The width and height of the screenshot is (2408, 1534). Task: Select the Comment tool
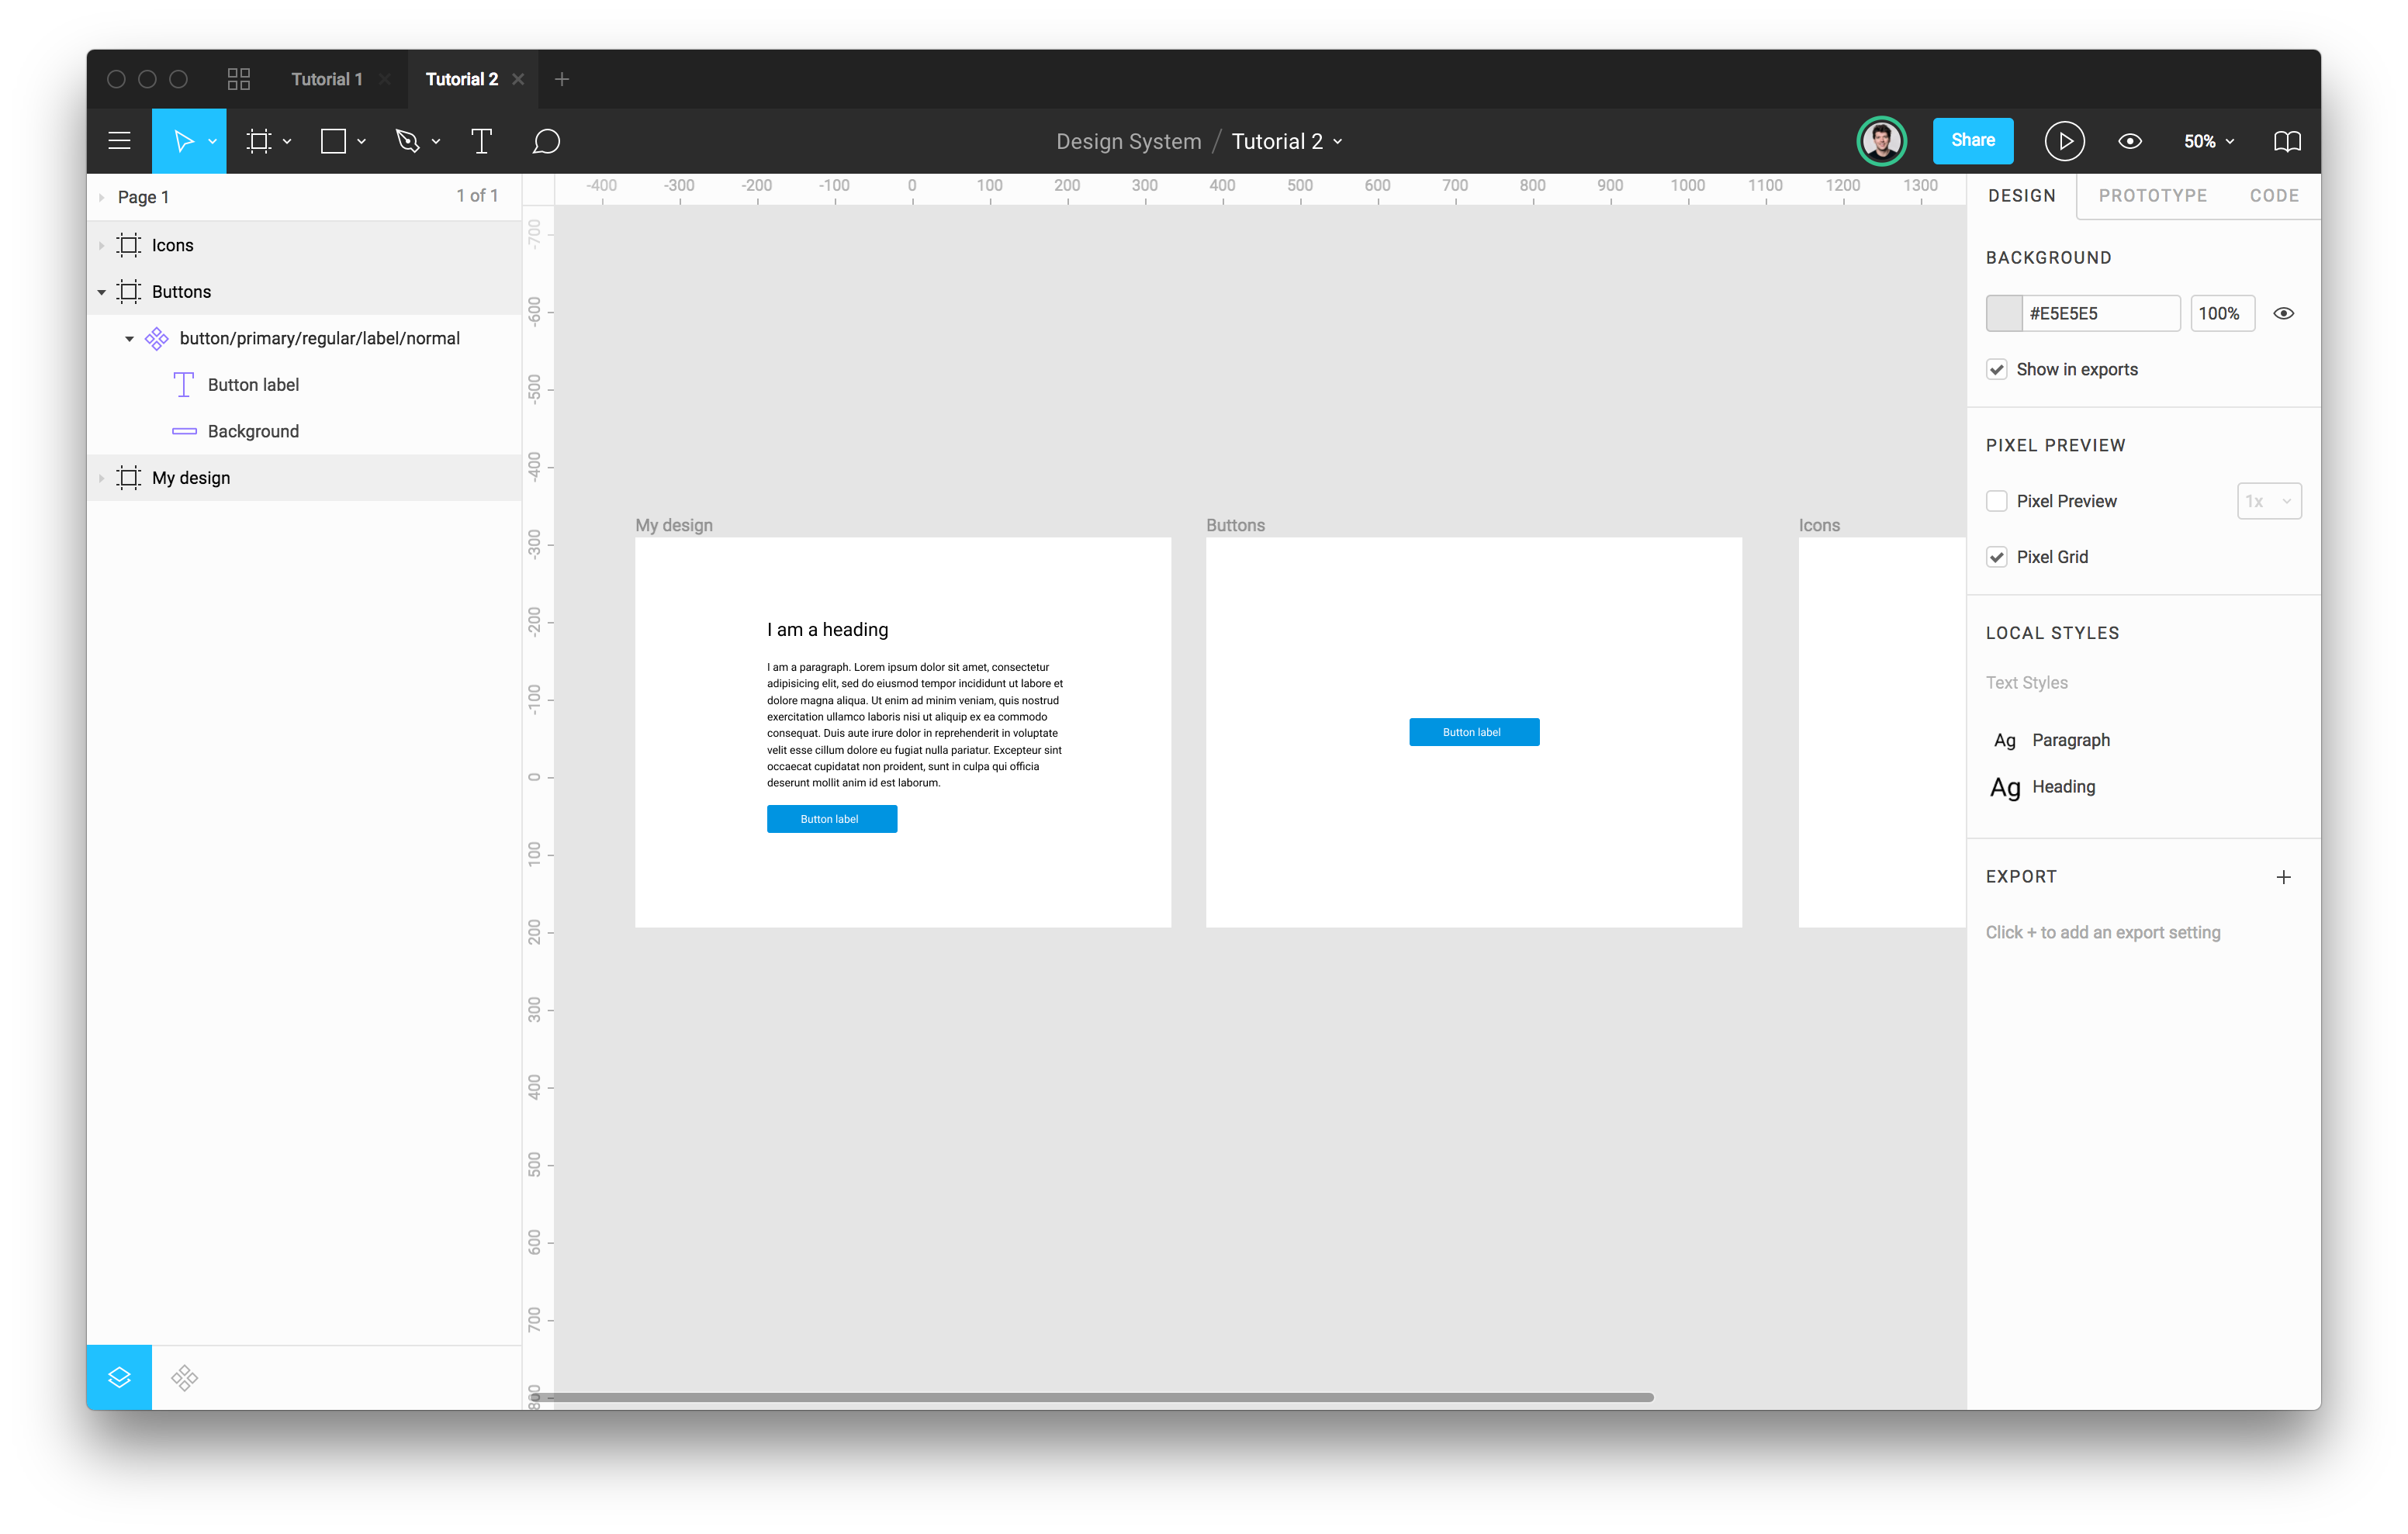coord(546,141)
